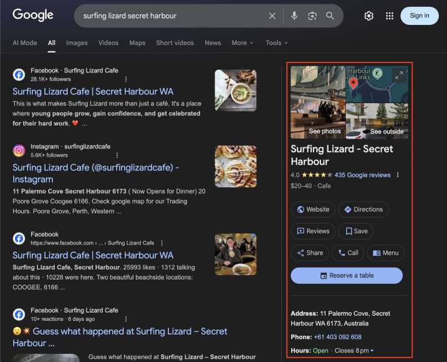
Task: Open options menu for Instagram result
Action: tap(117, 155)
